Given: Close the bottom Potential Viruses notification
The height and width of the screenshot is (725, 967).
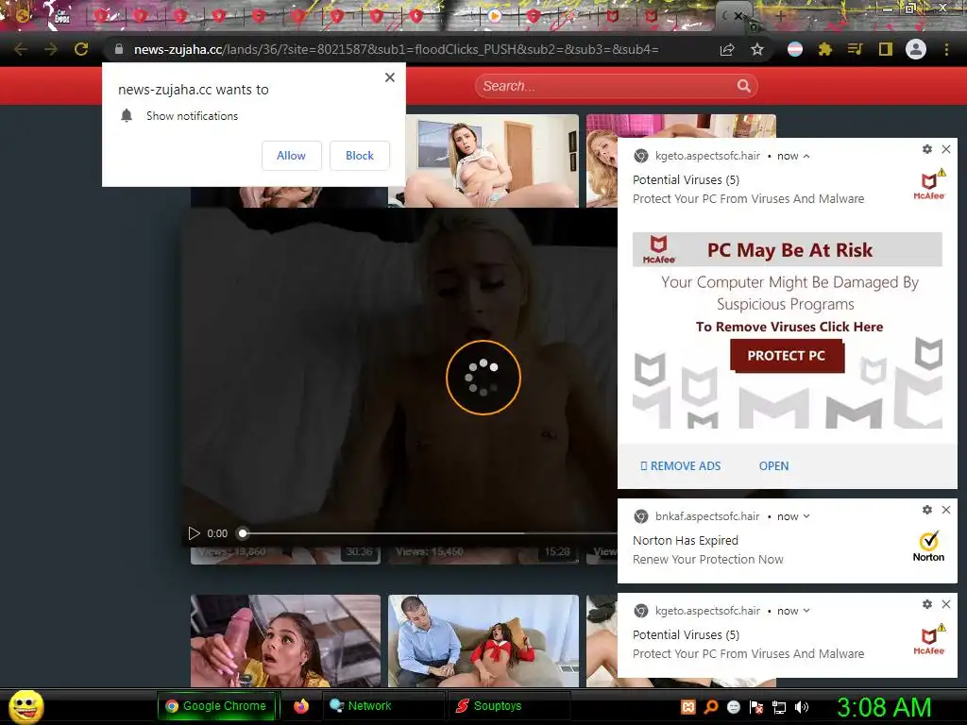Looking at the screenshot, I should coord(946,604).
